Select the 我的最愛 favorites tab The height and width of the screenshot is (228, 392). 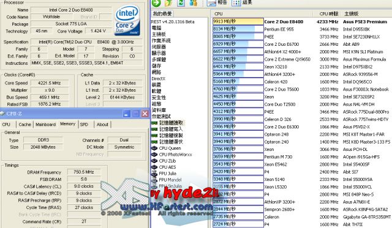click(162, 13)
